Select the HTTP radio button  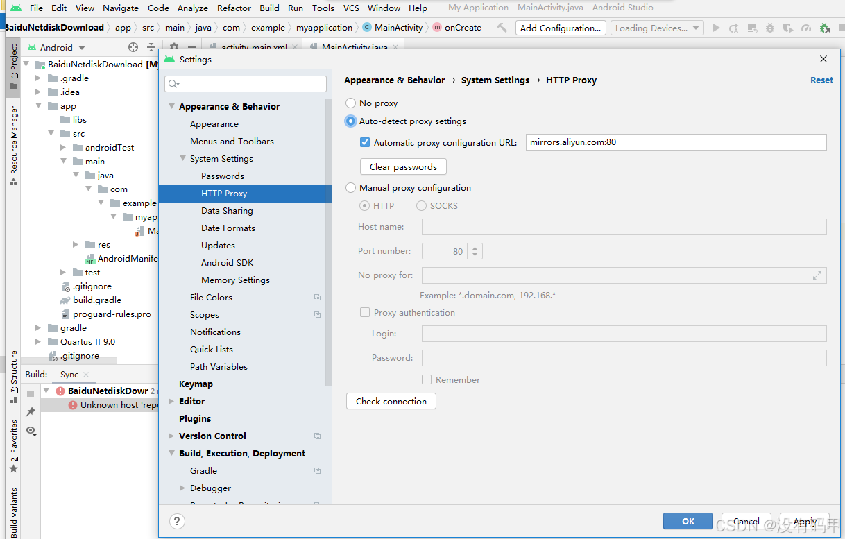364,205
